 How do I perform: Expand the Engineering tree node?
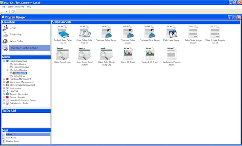click(4, 88)
